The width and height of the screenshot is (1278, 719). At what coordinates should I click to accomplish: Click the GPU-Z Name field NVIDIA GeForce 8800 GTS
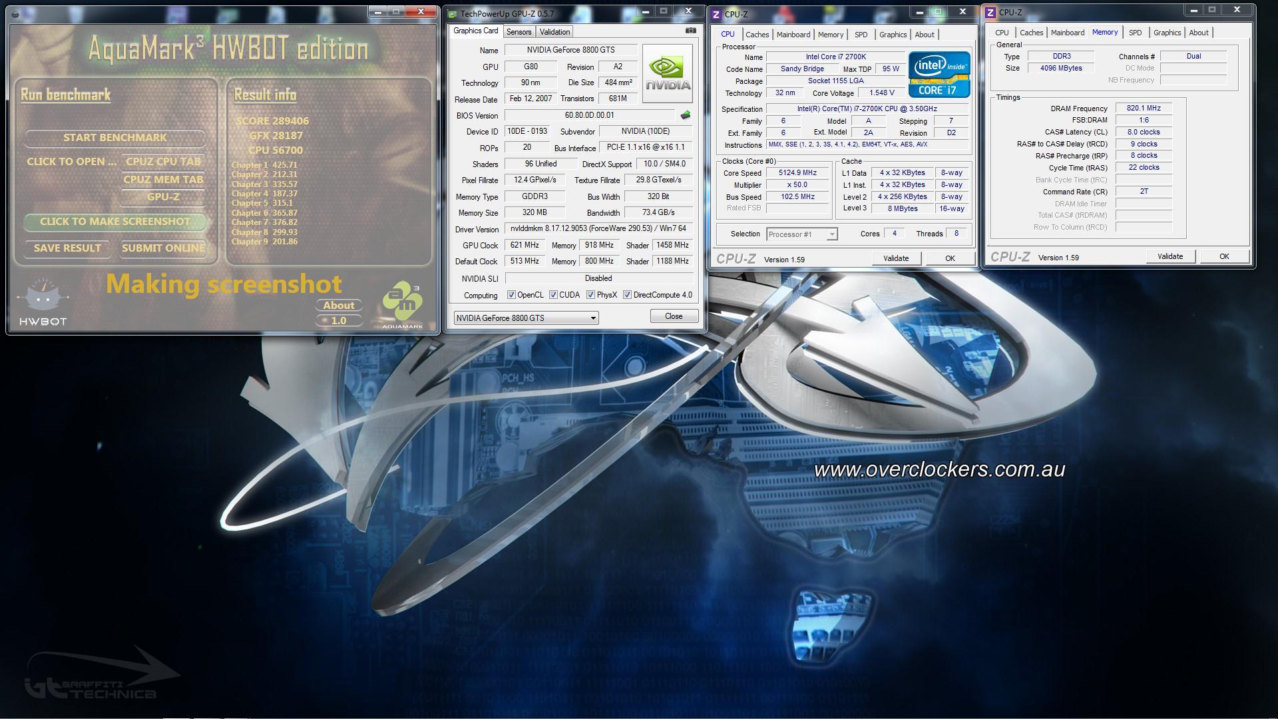tap(570, 50)
